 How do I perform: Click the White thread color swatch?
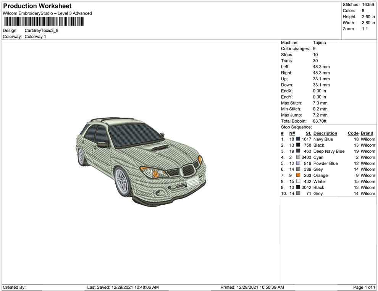(299, 181)
